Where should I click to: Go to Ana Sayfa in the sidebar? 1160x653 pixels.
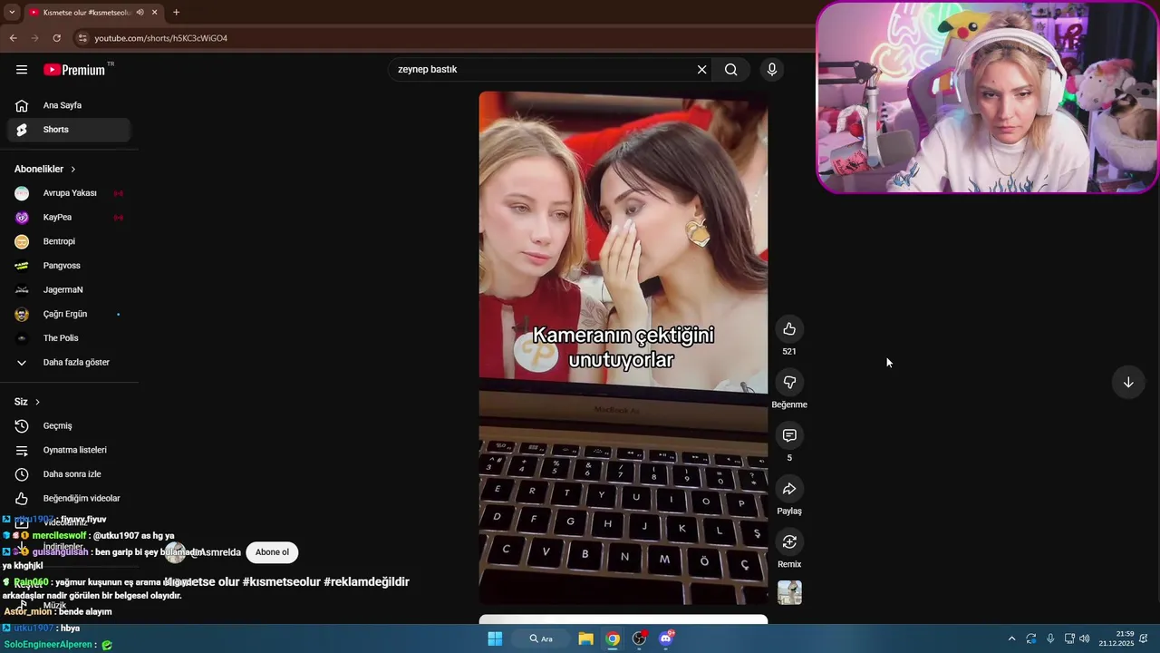69,105
